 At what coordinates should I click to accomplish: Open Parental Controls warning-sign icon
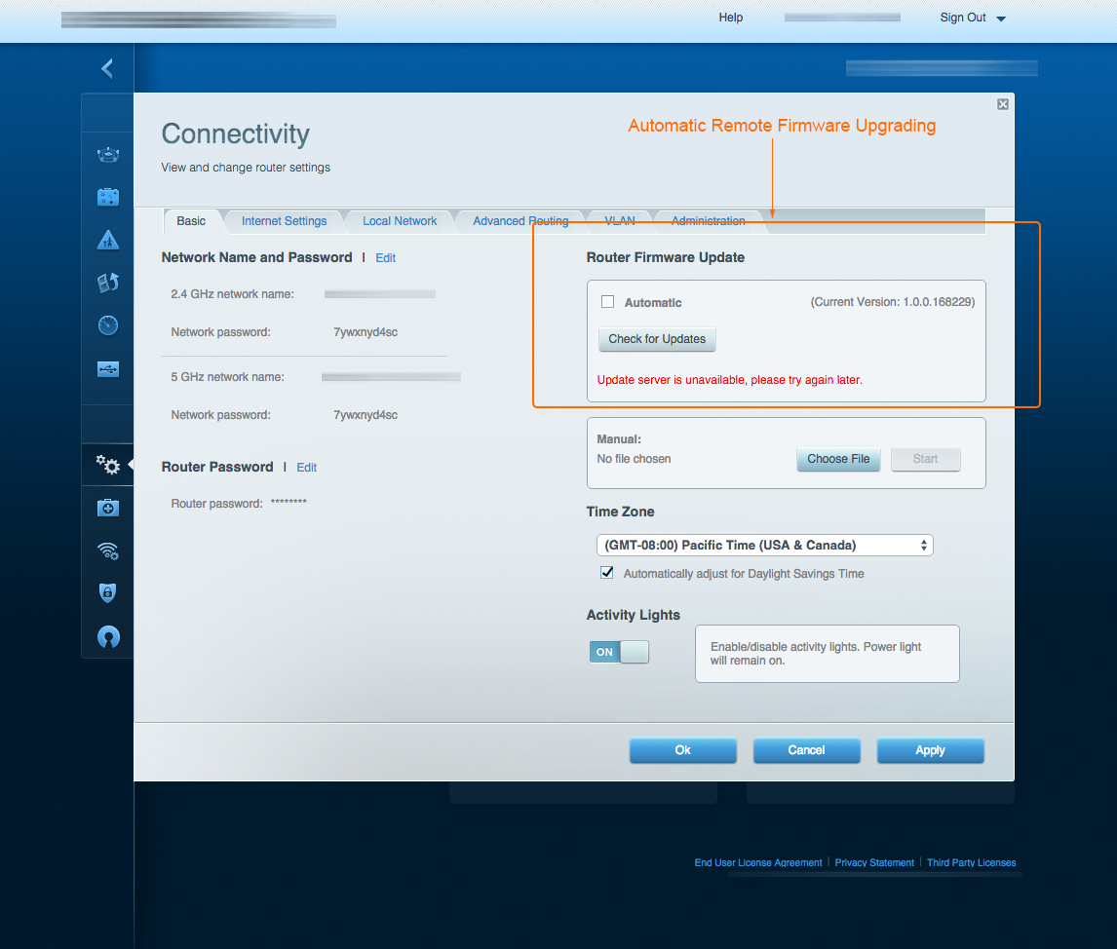click(x=108, y=240)
